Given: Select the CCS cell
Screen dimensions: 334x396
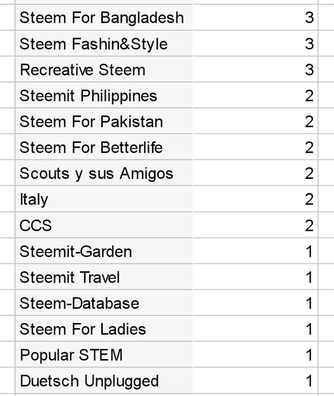Looking at the screenshot, I should [104, 225].
